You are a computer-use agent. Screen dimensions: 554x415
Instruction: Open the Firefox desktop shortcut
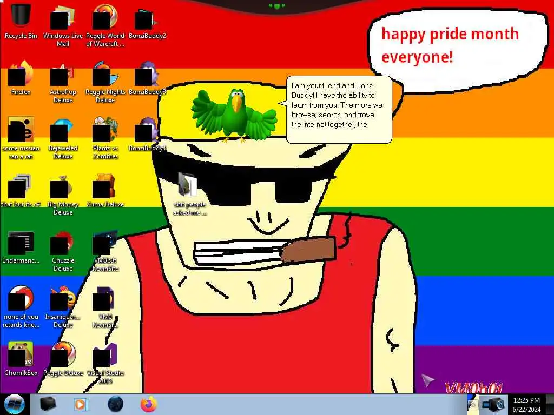pyautogui.click(x=21, y=78)
